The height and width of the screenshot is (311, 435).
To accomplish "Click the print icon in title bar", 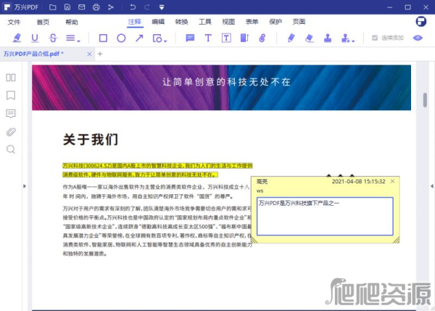I will [x=96, y=7].
